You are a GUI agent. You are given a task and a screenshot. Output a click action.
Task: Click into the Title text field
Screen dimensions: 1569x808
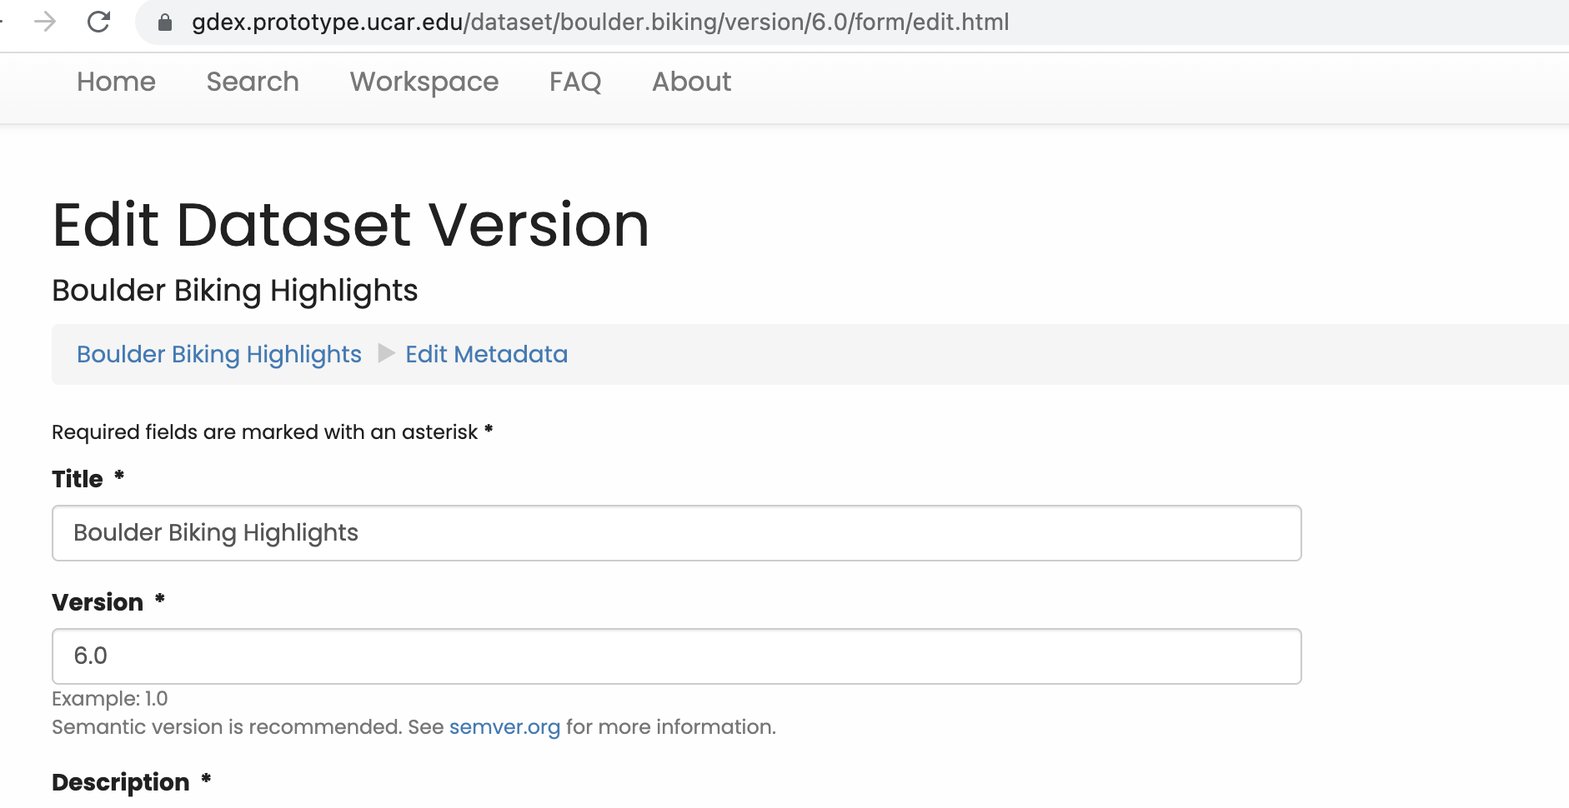tap(676, 533)
